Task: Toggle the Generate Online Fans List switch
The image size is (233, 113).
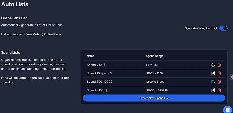Action: tap(223, 28)
